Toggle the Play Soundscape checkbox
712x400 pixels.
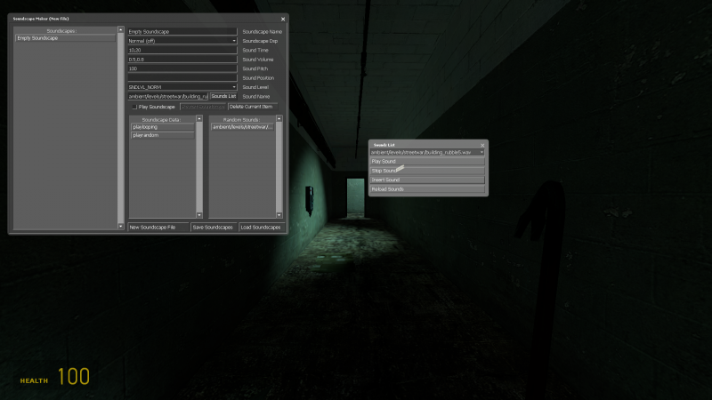click(134, 107)
